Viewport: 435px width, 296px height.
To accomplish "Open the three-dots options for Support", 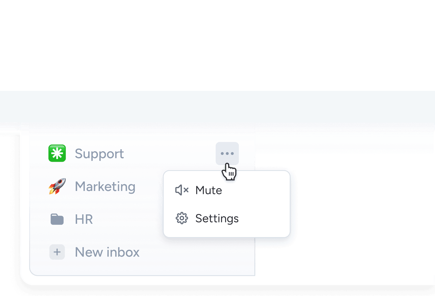I will pos(227,153).
